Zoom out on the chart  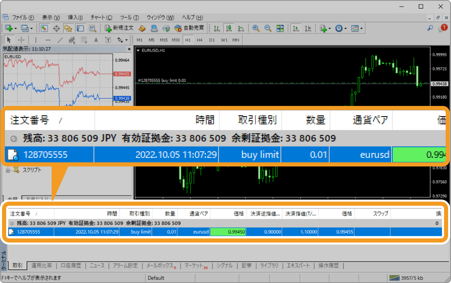[x=268, y=28]
